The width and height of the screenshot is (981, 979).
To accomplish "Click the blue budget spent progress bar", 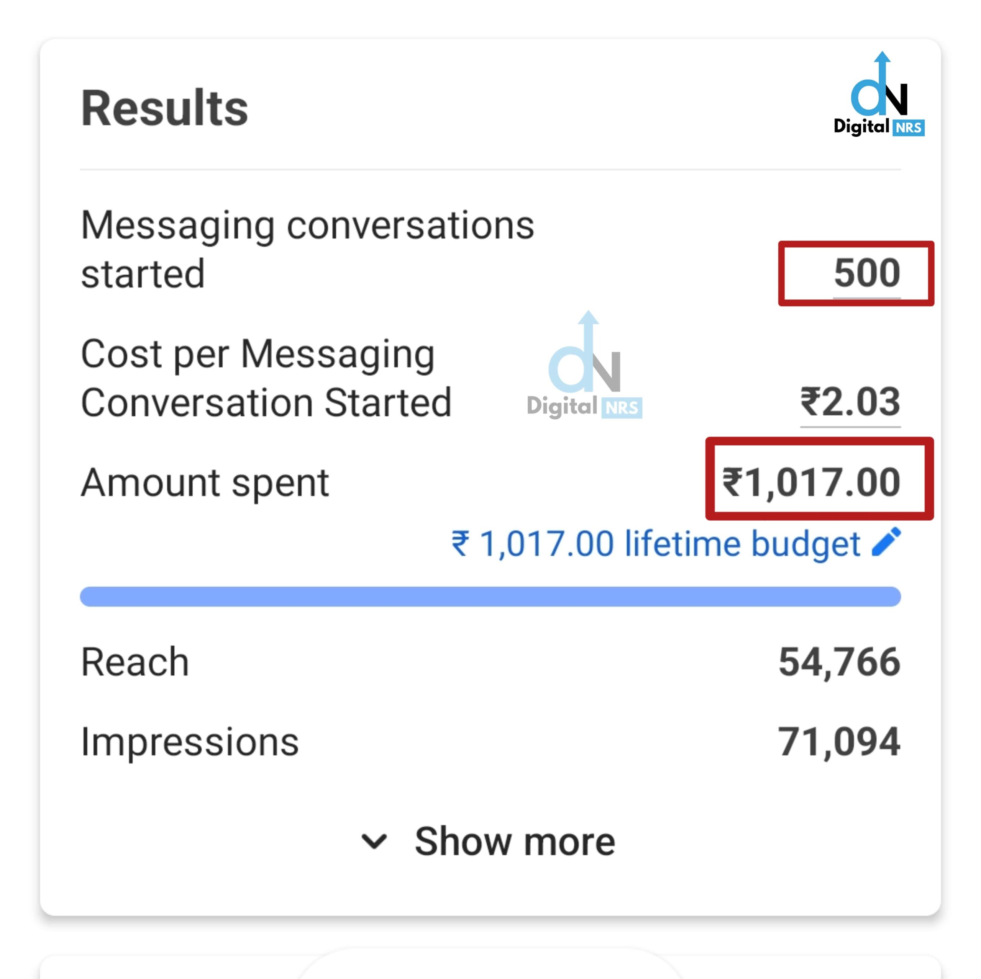I will click(x=490, y=597).
